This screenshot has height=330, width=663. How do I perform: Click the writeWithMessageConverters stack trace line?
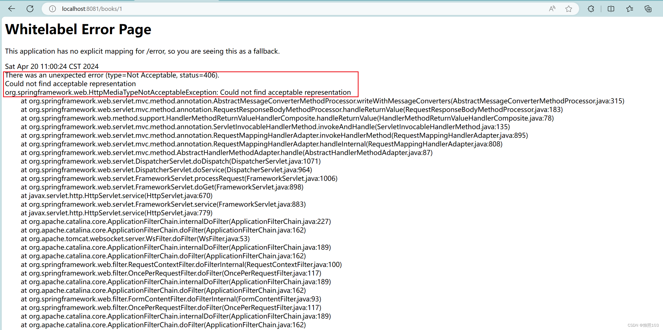coord(322,101)
